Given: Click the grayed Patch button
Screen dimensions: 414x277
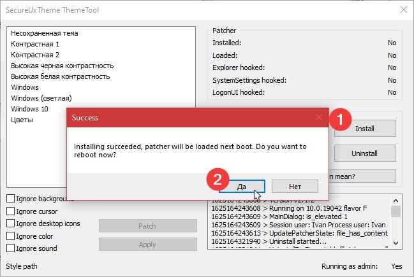Looking at the screenshot, I should [x=148, y=226].
